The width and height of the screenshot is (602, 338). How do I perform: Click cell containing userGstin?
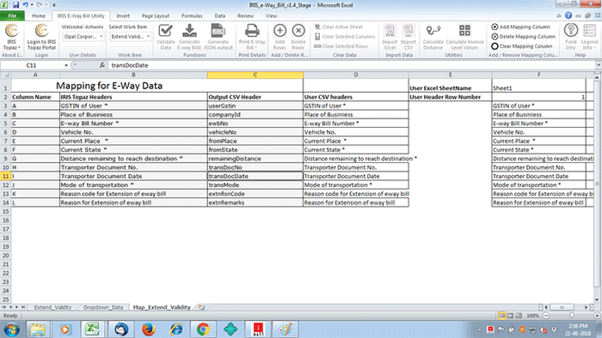(255, 106)
